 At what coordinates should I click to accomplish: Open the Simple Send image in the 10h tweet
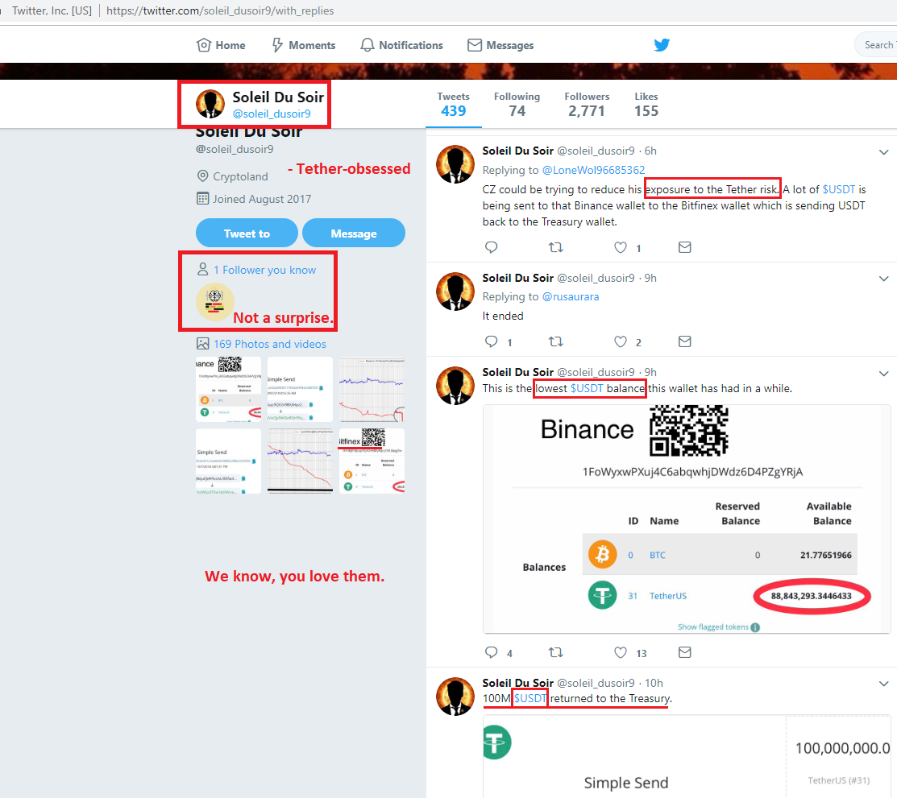(x=687, y=756)
